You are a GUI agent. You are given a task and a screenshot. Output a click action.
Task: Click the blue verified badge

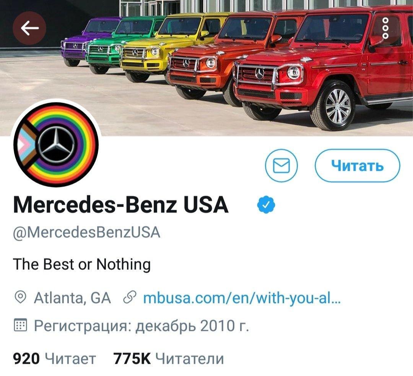click(x=266, y=205)
